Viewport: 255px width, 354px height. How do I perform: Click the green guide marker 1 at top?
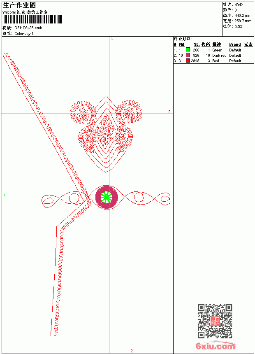coord(112,39)
